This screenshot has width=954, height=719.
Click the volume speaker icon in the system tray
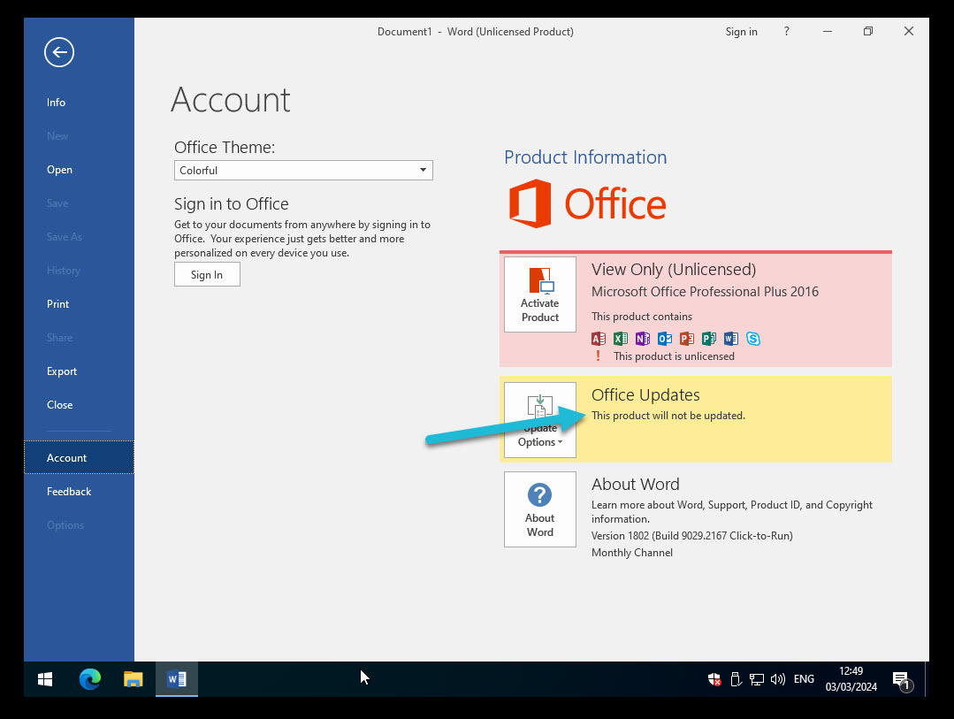(x=778, y=679)
